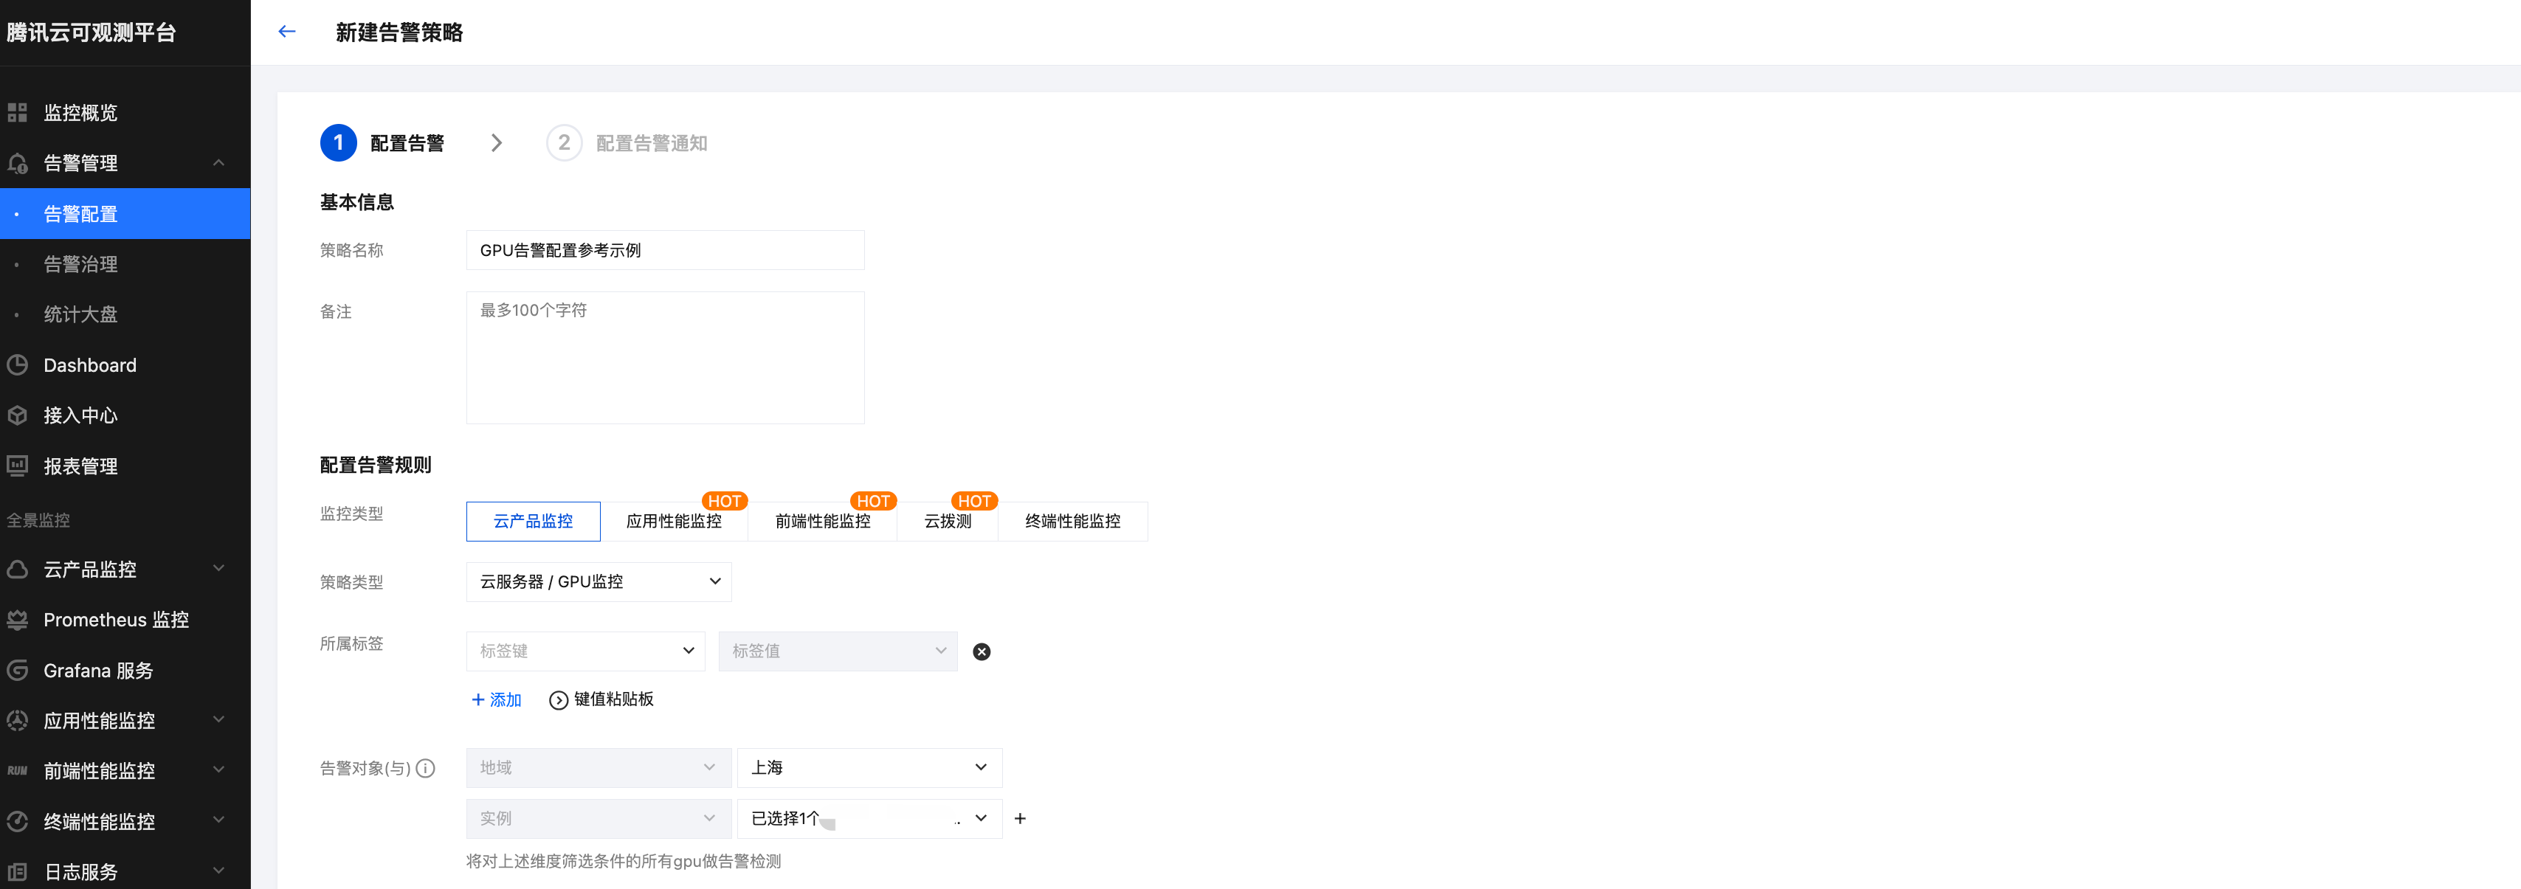The height and width of the screenshot is (889, 2521).
Task: Click the 监控概览 grid icon
Action: coord(18,112)
